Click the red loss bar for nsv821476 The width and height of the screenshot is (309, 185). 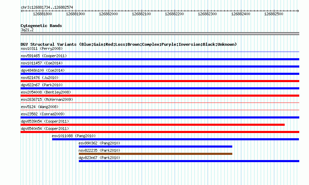160,81
